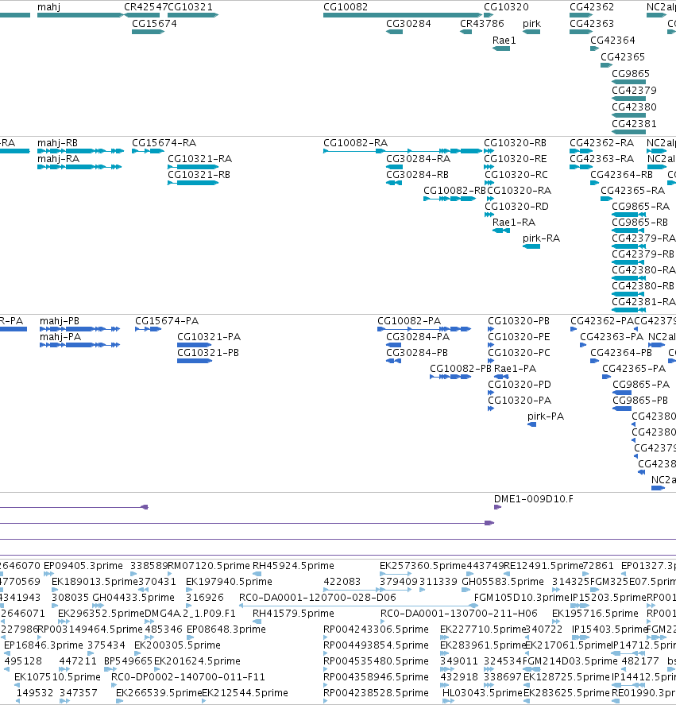Click transcript mahj-RA label
Viewport: 676px width, 705px height.
coord(58,159)
